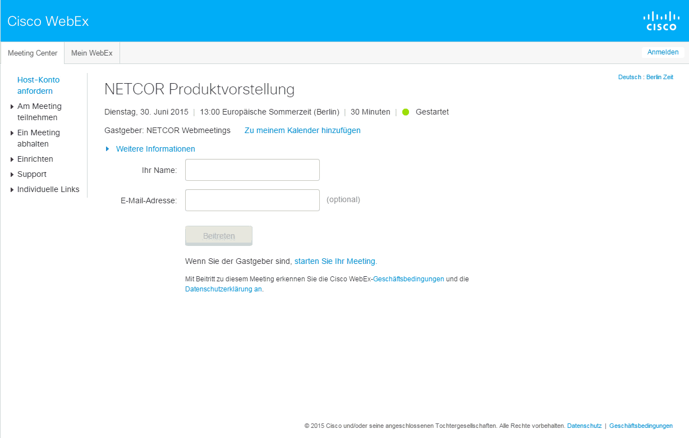Select Am Meeting teilnehmen in sidebar
This screenshot has height=438, width=689.
39,112
